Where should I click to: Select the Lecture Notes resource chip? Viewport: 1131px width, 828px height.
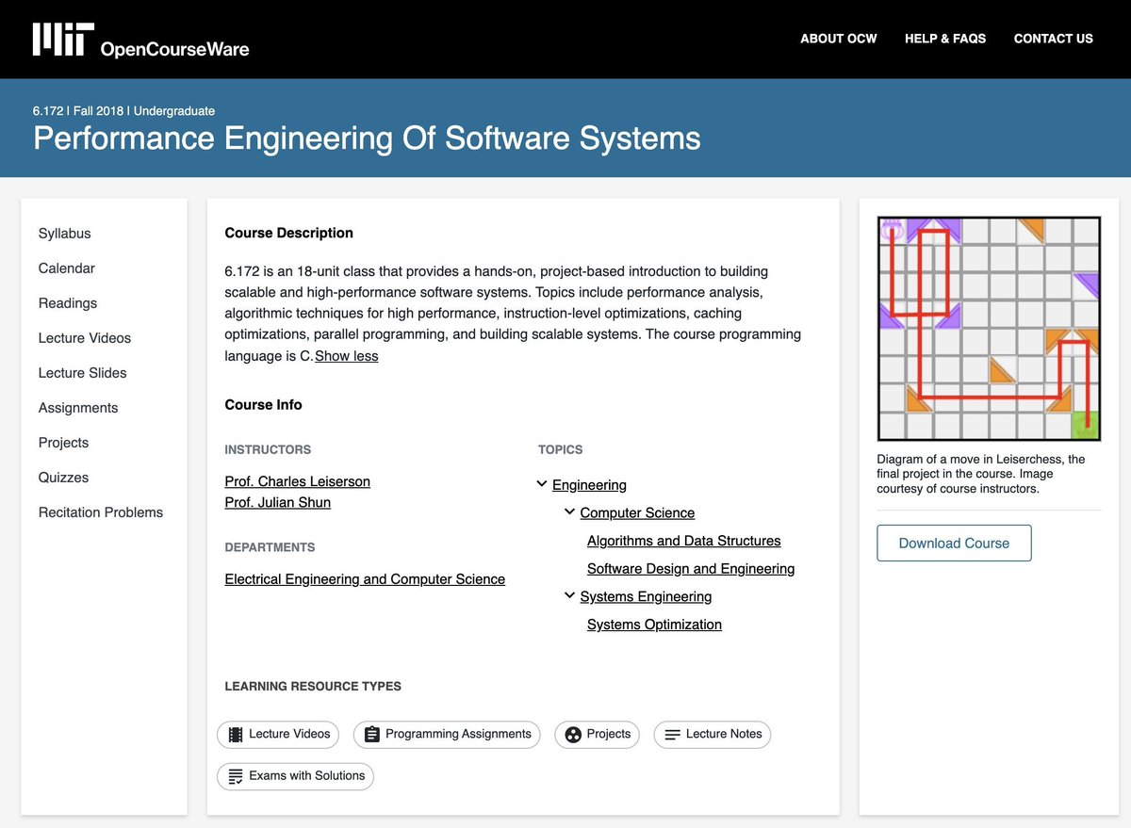click(713, 735)
